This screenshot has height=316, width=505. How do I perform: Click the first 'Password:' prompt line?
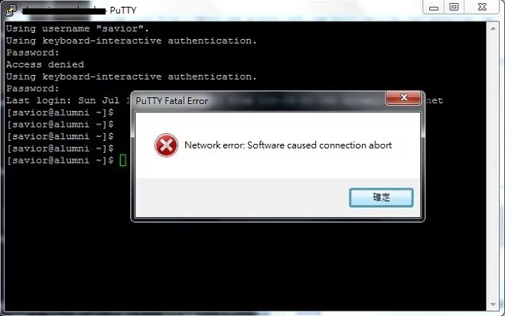[33, 53]
